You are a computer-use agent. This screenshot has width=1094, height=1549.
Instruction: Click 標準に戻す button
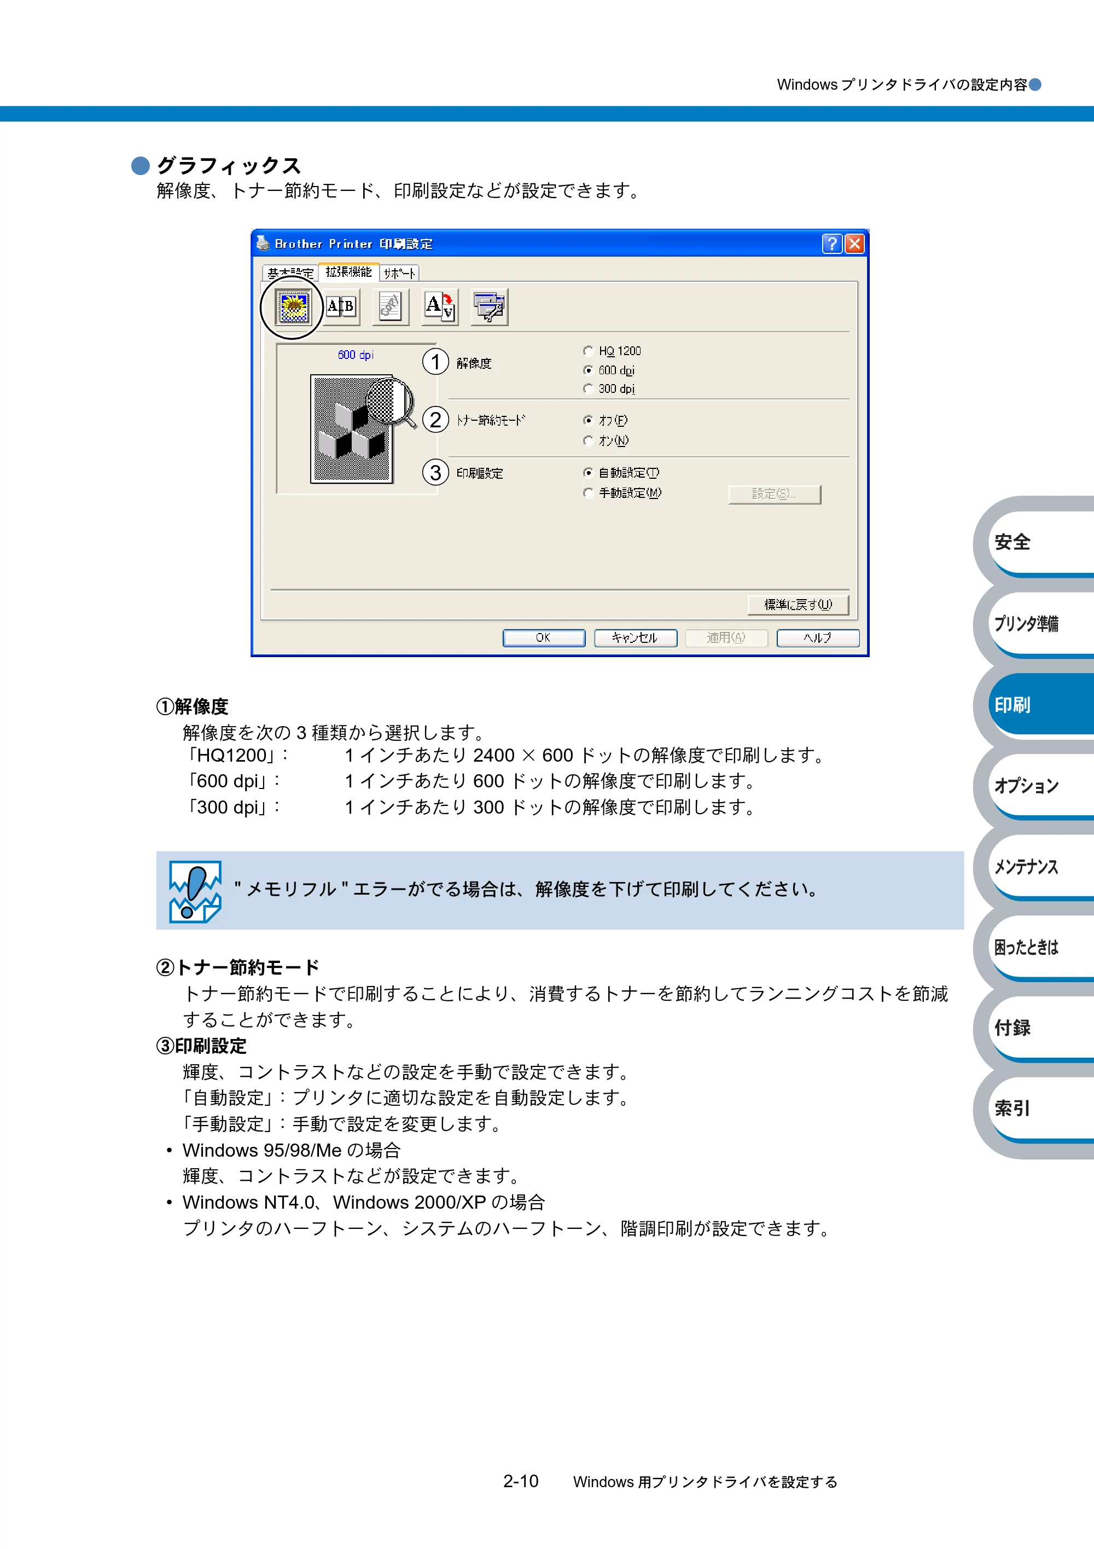click(x=798, y=605)
